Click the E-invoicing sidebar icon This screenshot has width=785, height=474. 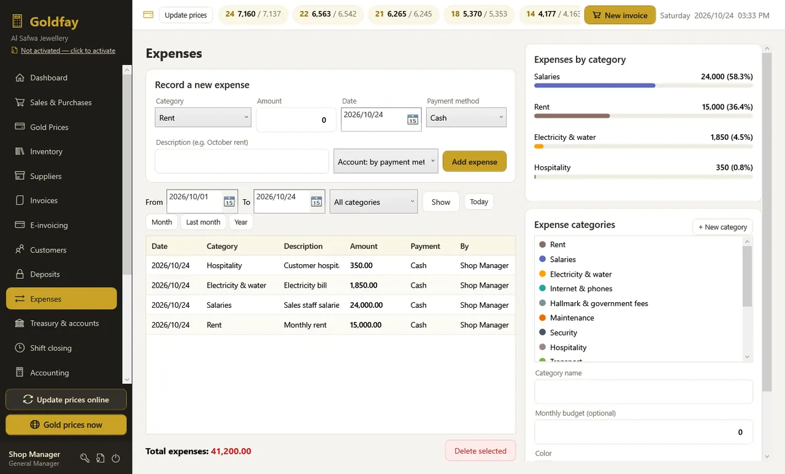(19, 225)
